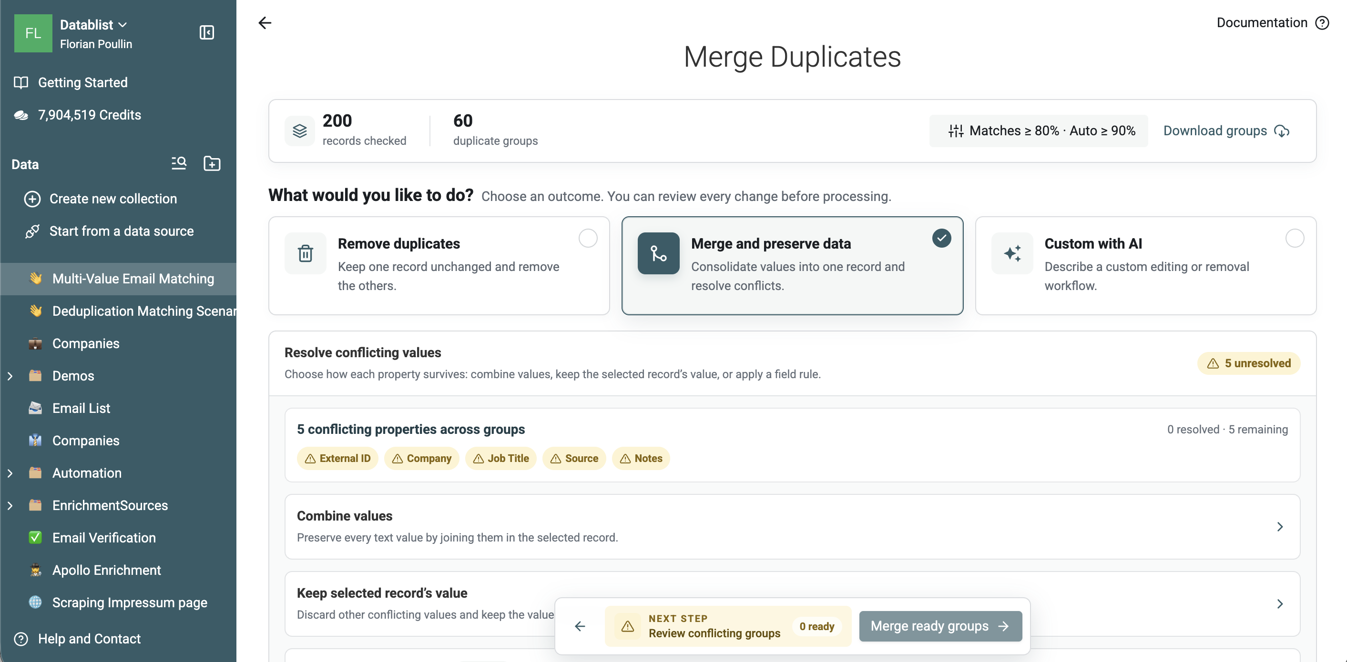
Task: Select the Merge and preserve data radio
Action: coord(941,238)
